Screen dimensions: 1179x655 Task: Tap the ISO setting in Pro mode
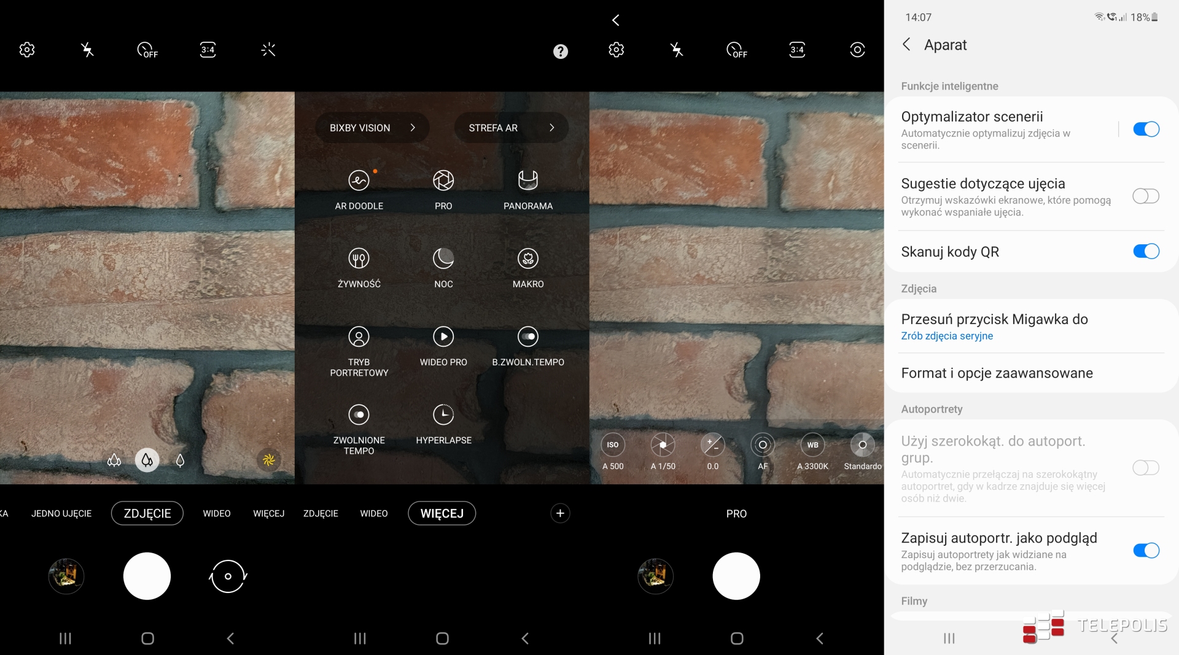coord(612,446)
